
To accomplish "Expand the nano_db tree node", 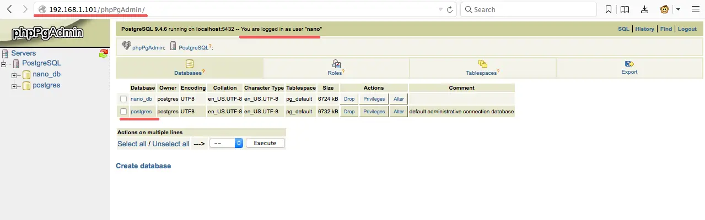I will (14, 74).
